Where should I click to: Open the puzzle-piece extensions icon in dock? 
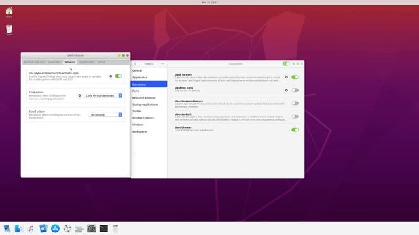point(79,228)
